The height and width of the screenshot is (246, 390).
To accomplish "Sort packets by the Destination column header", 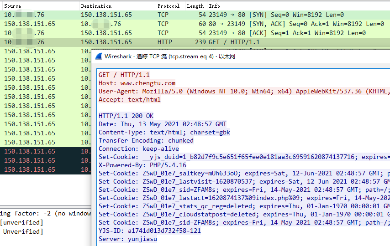I will (96, 6).
